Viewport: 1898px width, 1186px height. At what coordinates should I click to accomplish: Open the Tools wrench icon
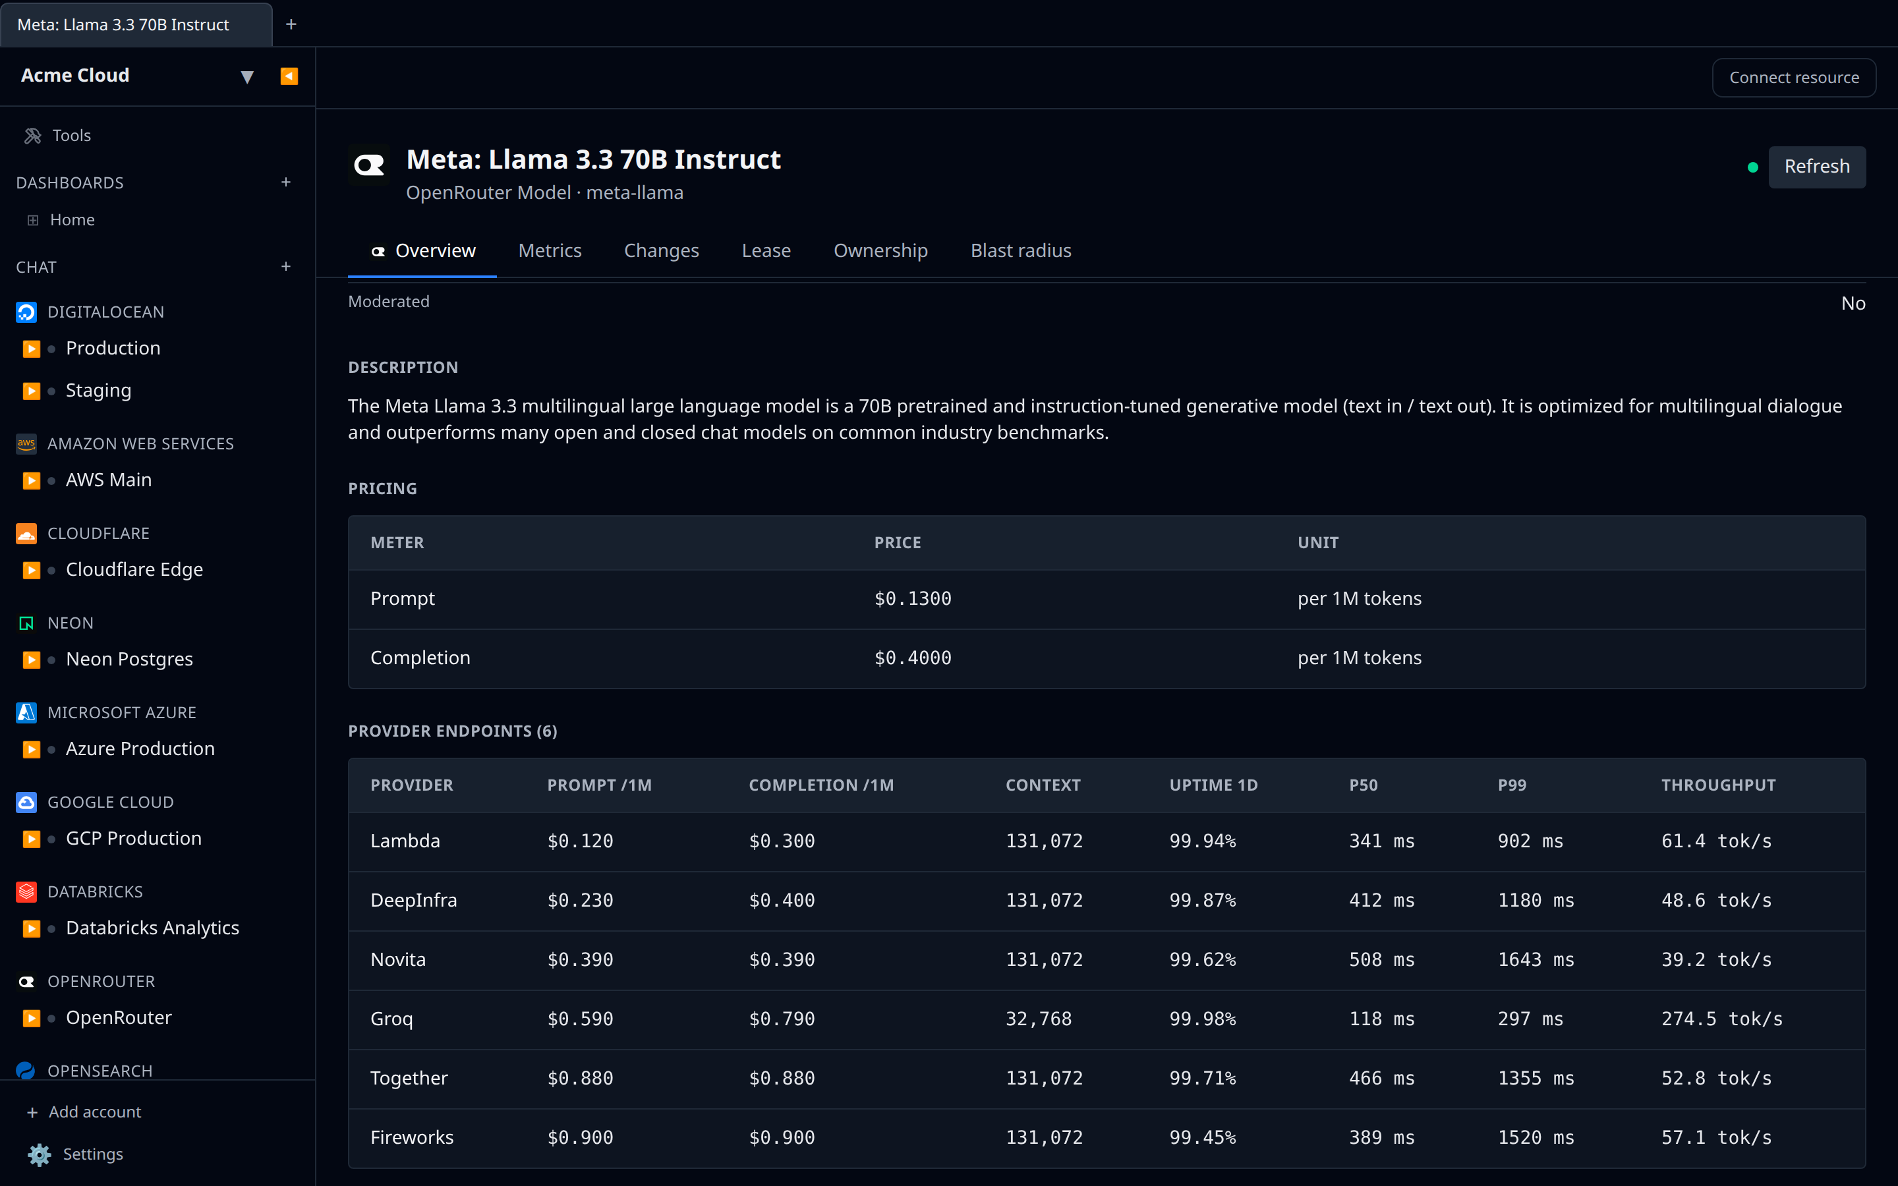point(32,136)
